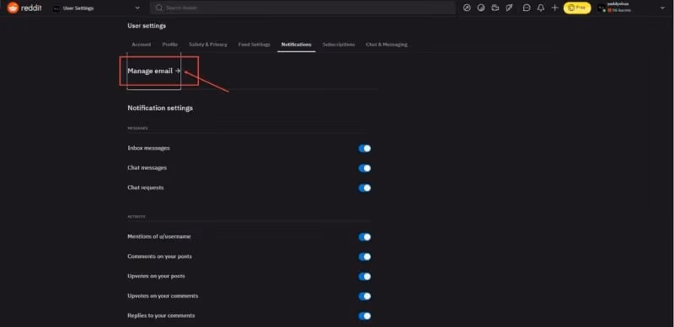Click the Inbox messages label
The width and height of the screenshot is (674, 327).
149,148
